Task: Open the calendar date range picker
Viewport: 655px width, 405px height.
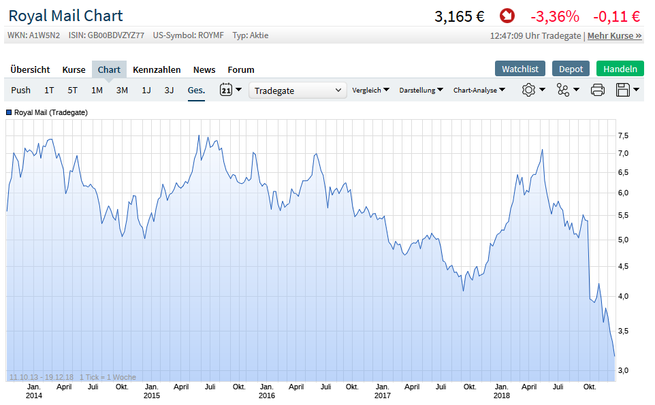Action: (x=226, y=90)
